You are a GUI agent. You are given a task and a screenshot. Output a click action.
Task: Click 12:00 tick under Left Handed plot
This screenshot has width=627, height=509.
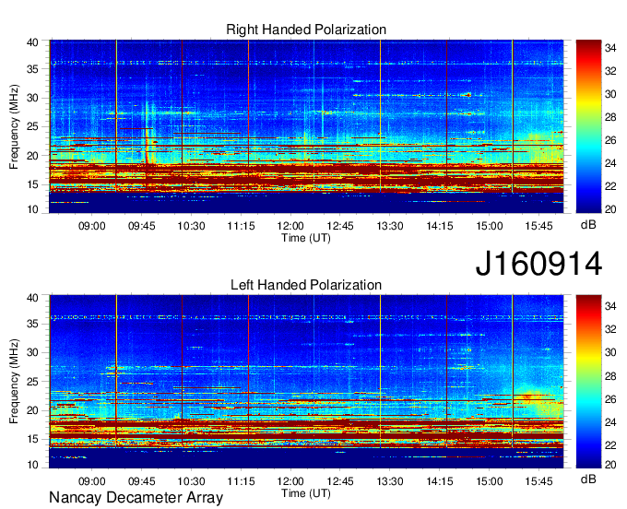pos(290,481)
